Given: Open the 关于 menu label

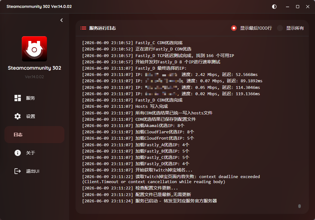Looking at the screenshot, I should click(31, 153).
